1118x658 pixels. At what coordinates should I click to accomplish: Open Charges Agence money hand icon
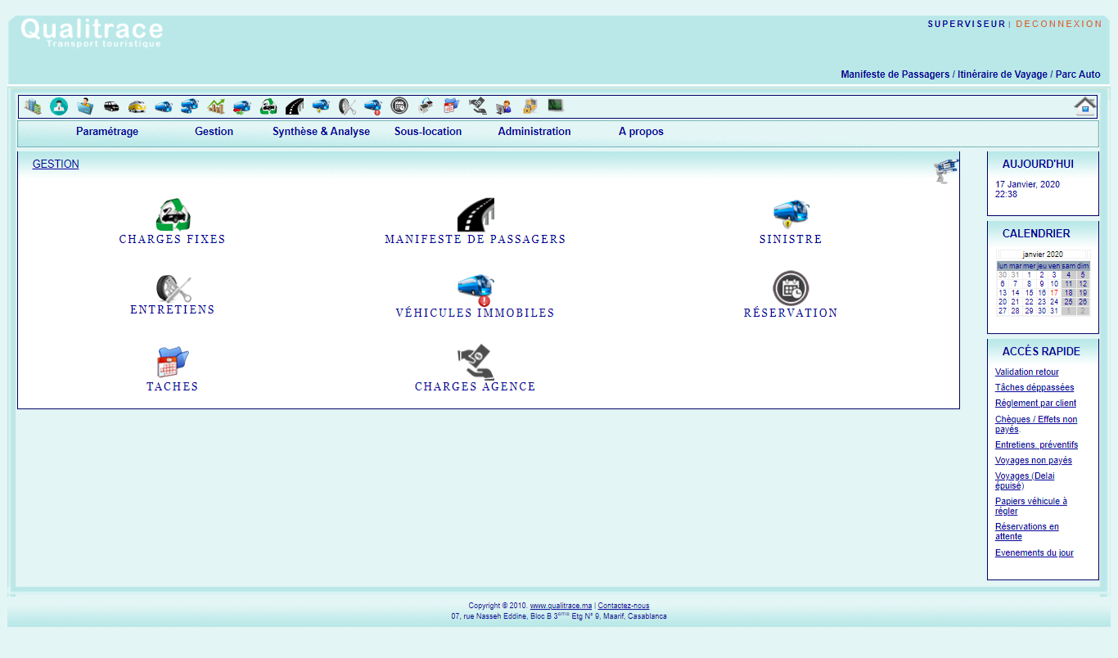476,362
